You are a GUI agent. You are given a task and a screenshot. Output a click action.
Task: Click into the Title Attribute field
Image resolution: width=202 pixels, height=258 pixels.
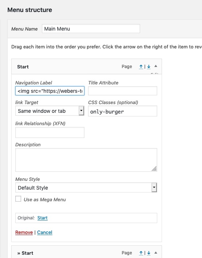[x=123, y=91]
